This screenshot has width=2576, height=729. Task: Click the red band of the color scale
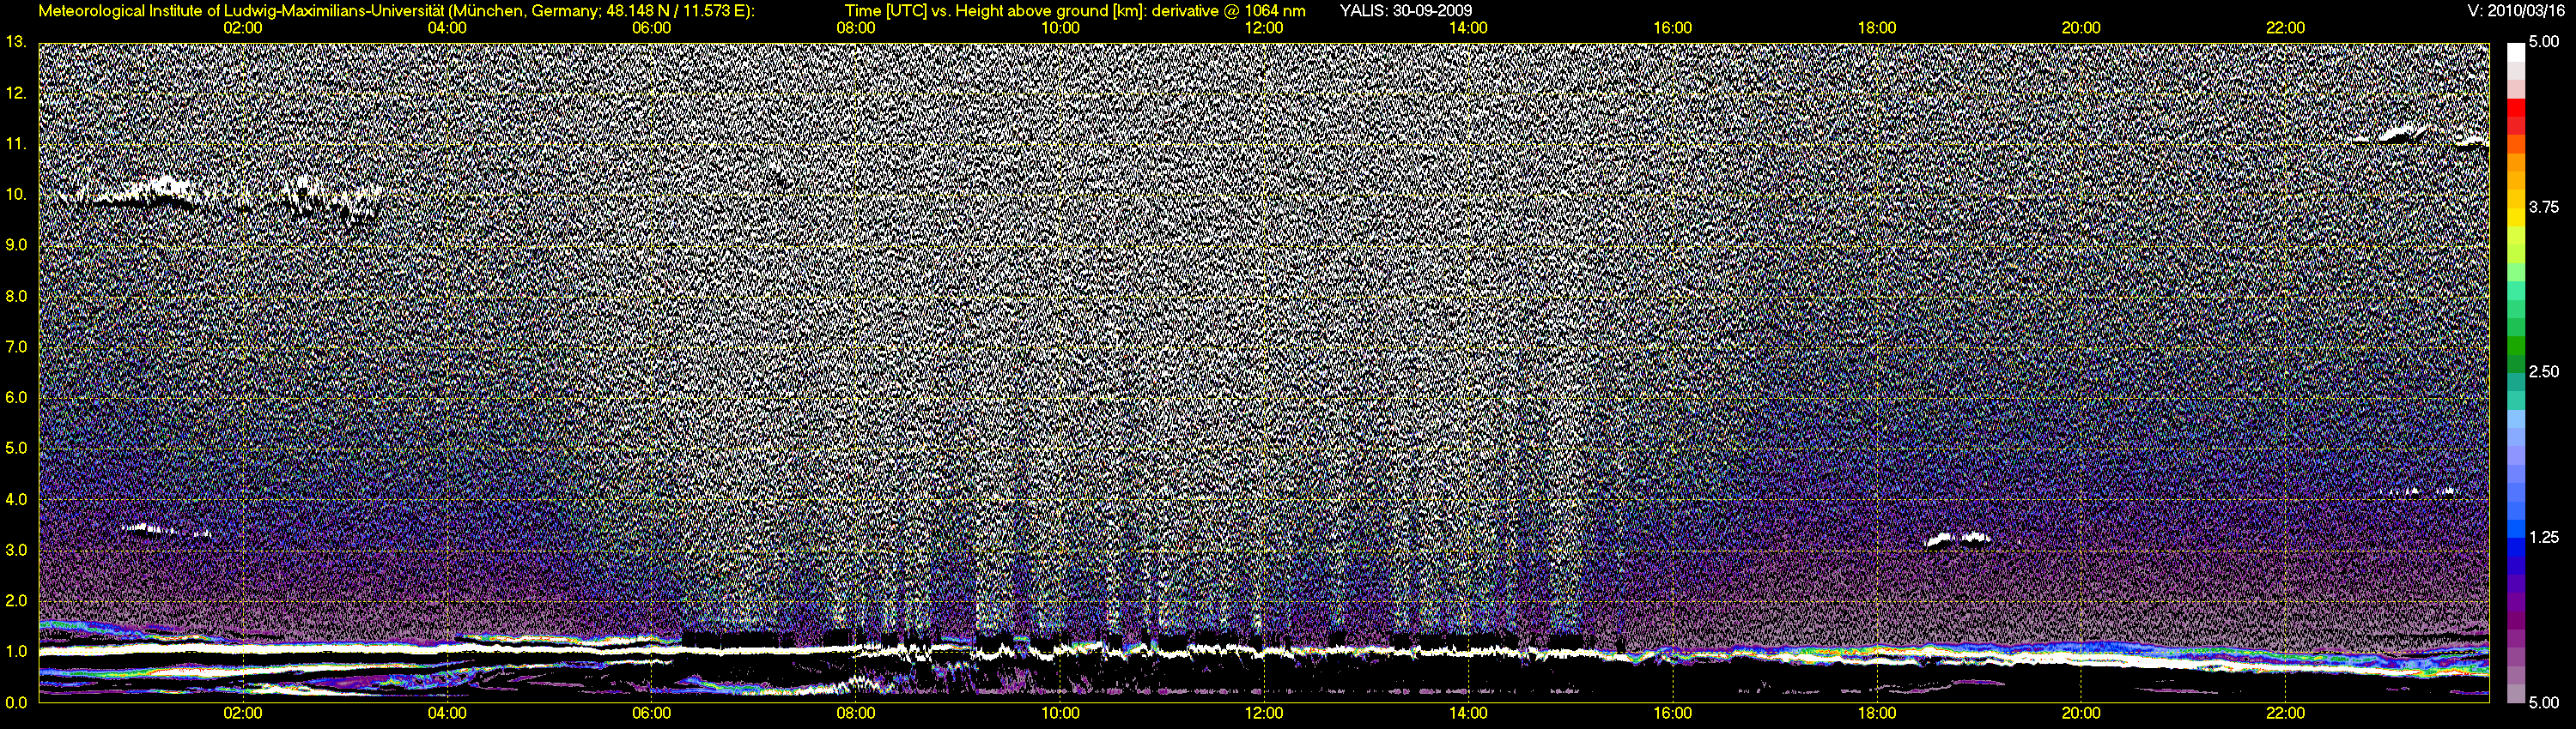click(2515, 110)
